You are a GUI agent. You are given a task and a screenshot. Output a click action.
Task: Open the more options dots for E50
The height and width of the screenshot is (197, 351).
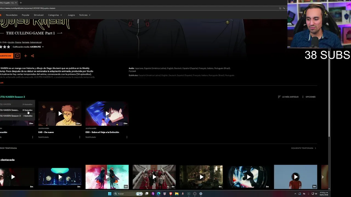[x=127, y=137]
